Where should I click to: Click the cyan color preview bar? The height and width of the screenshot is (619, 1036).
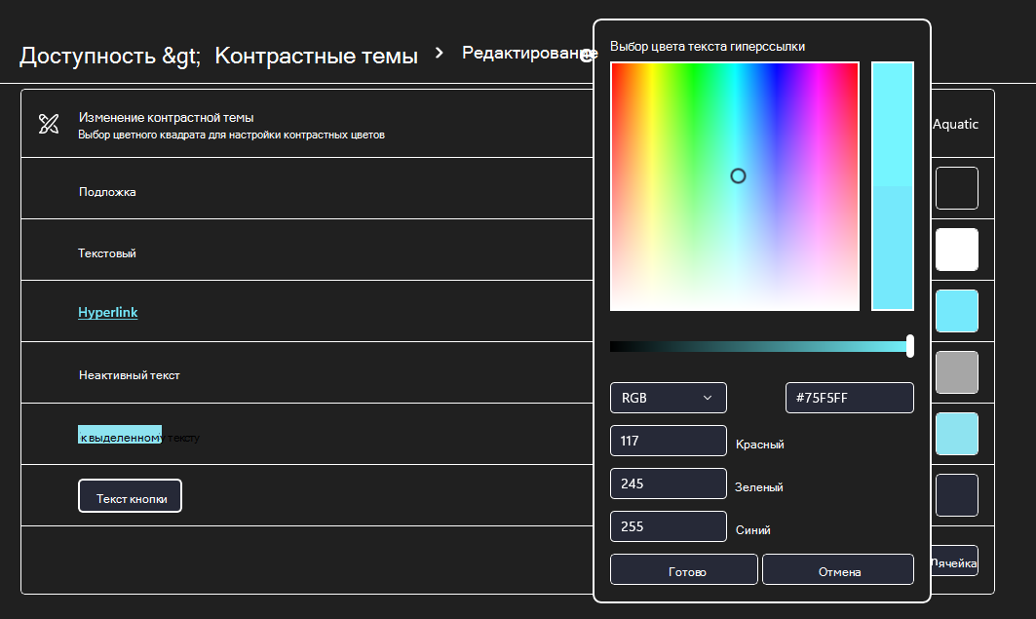coord(892,186)
